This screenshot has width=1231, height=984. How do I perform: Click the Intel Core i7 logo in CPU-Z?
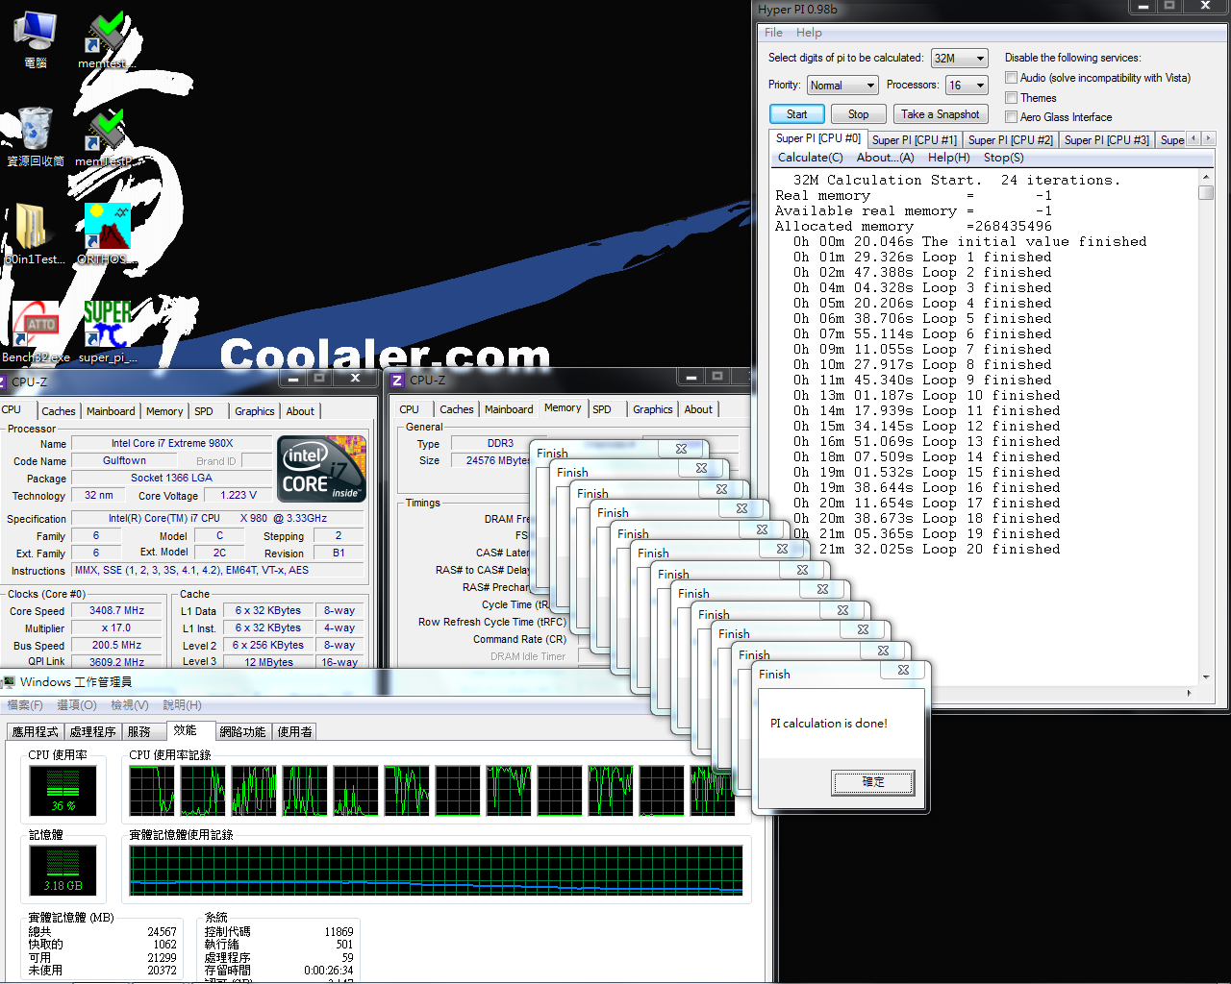coord(322,469)
